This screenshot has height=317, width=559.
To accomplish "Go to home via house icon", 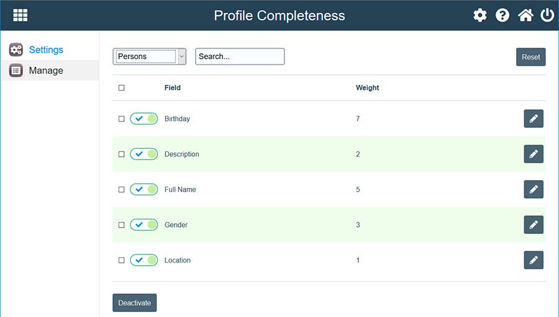I will tap(525, 16).
